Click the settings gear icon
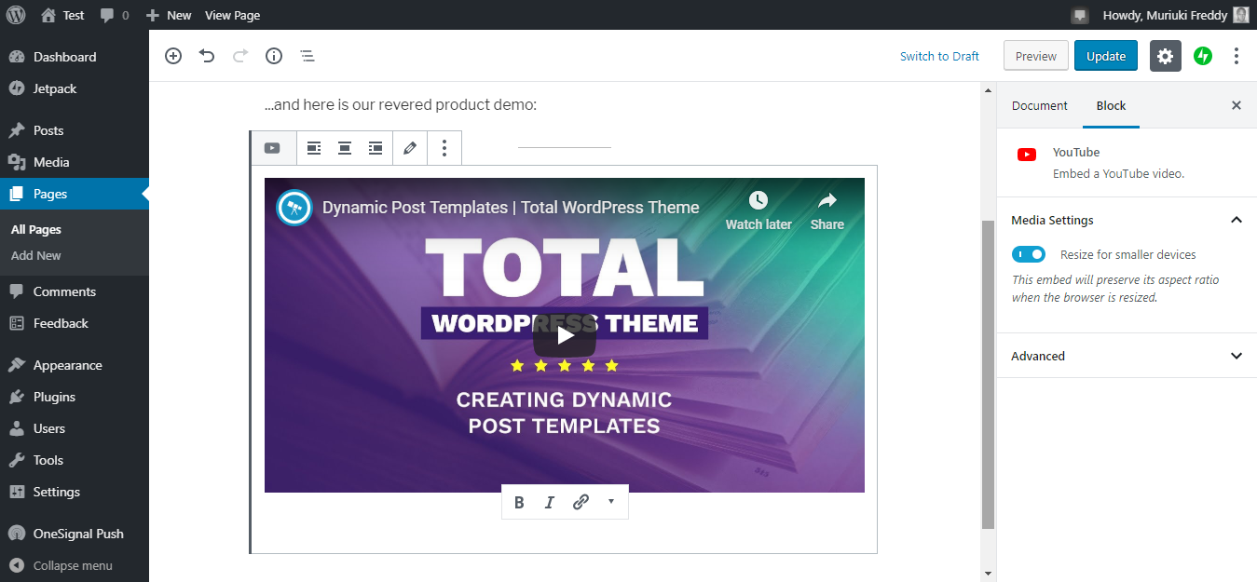 click(1166, 56)
